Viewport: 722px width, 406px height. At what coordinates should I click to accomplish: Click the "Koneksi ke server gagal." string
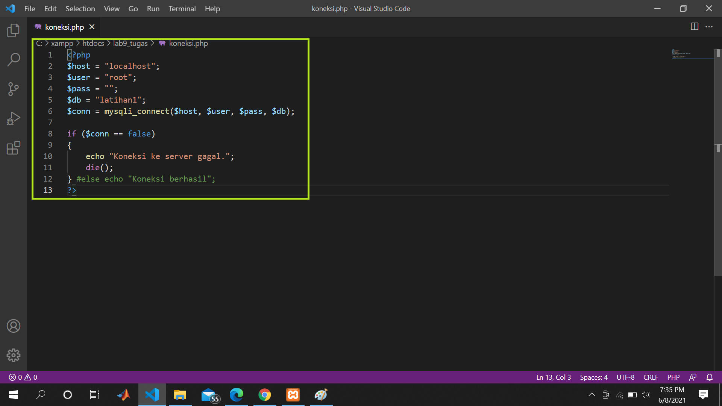[169, 156]
